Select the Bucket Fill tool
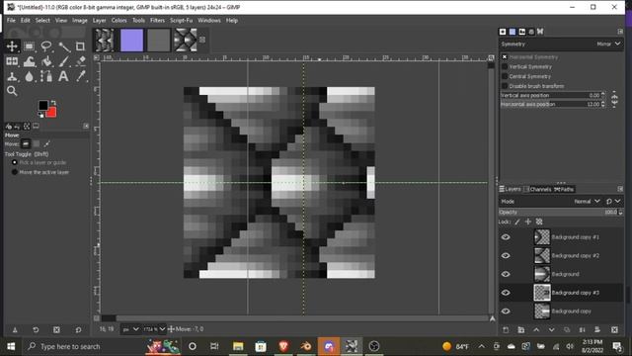This screenshot has width=632, height=356. (x=46, y=61)
